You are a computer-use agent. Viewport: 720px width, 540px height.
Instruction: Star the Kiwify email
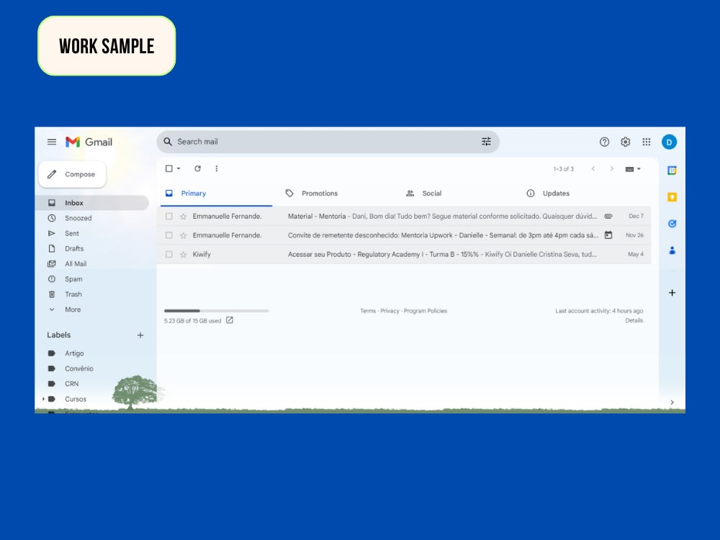[x=183, y=254]
